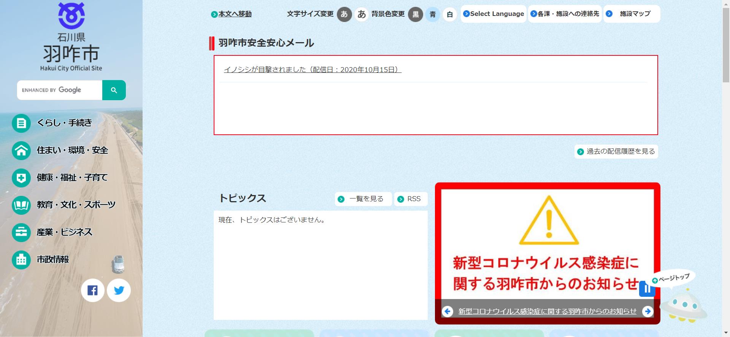Show the next slide with right arrow

pos(647,311)
